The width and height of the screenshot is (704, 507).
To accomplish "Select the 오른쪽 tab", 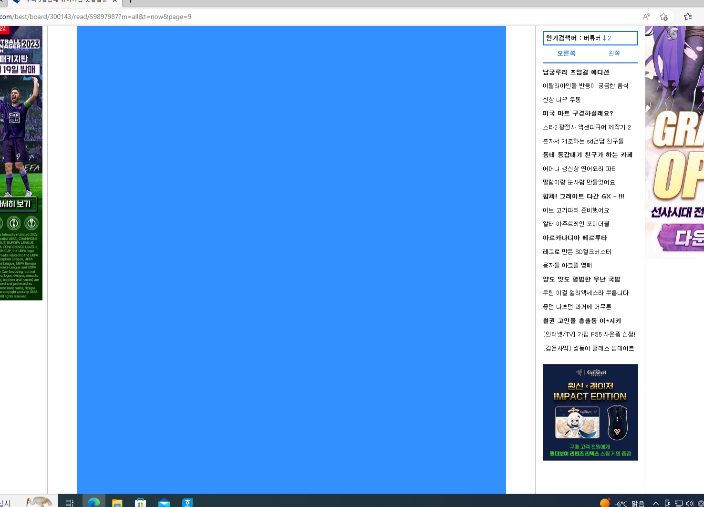I will pyautogui.click(x=566, y=53).
